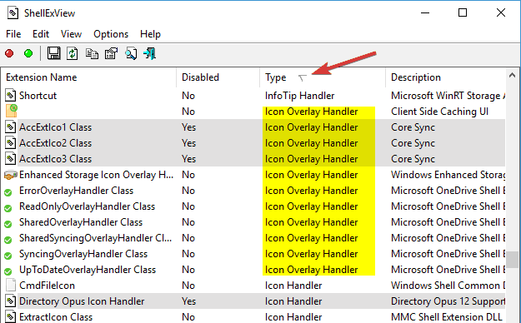The width and height of the screenshot is (521, 323).
Task: Click Yes disabled value for Directory Opus
Action: coord(188,301)
